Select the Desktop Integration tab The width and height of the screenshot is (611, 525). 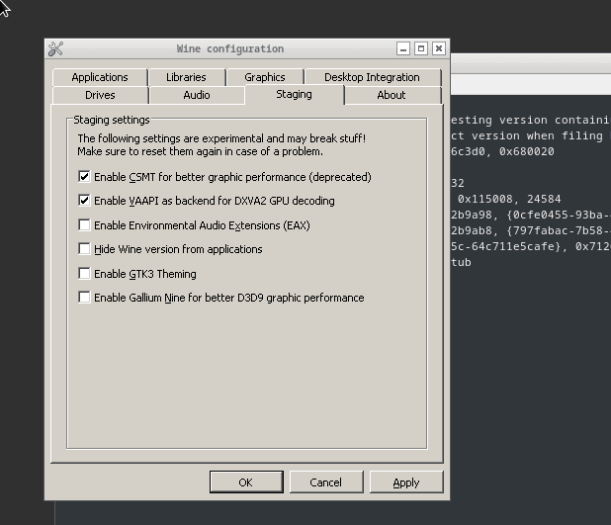point(372,77)
